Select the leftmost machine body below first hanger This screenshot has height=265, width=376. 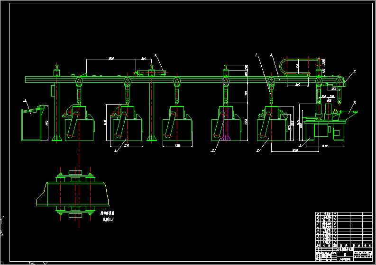coord(79,124)
